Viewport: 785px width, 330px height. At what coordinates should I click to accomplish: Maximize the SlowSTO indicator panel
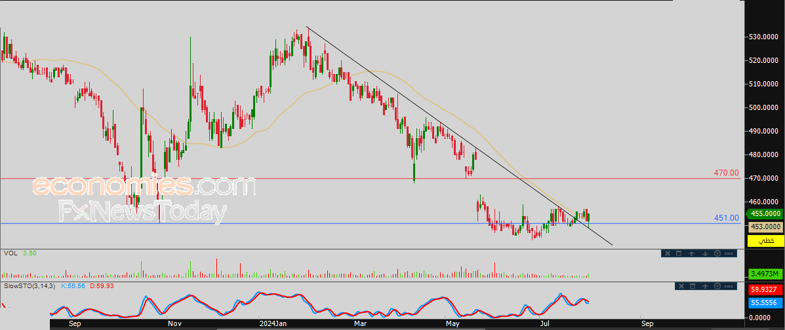point(691,286)
